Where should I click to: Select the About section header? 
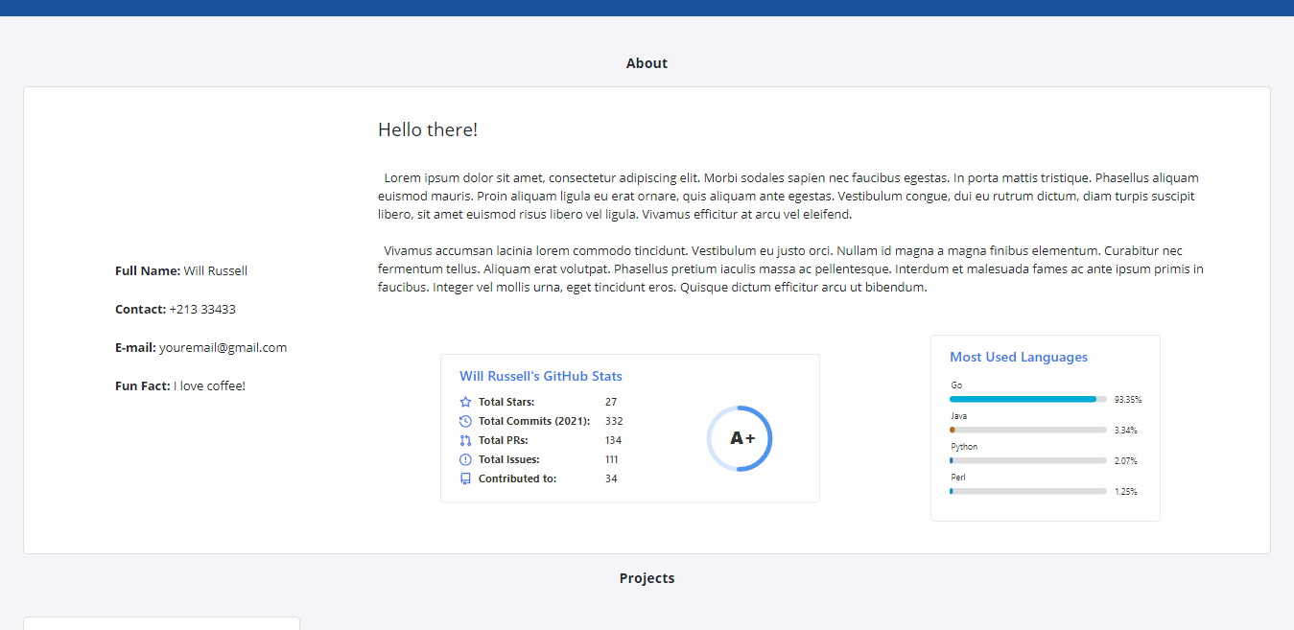[x=647, y=62]
